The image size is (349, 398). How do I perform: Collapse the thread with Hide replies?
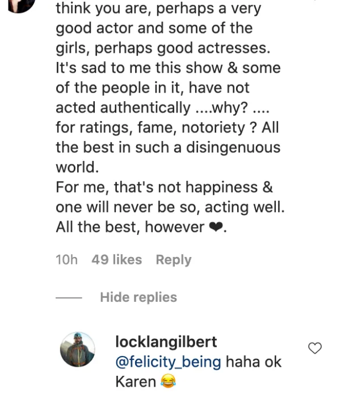coord(138,297)
